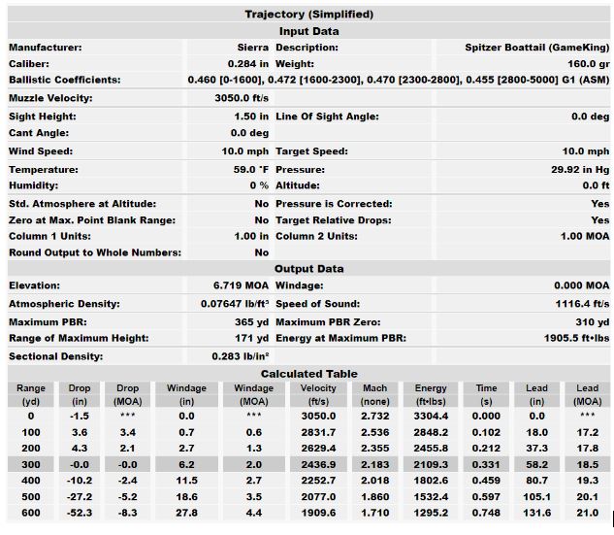Click the 'Range (yd)' column header
This screenshot has width=614, height=535.
point(31,394)
